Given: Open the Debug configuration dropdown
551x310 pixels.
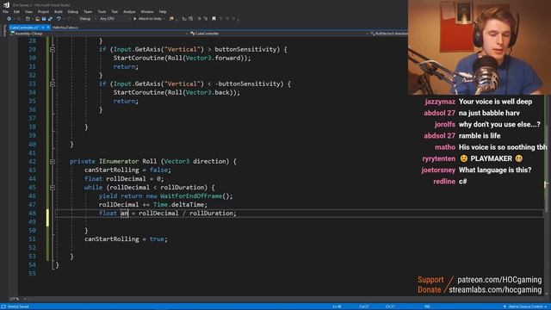Looking at the screenshot, I should (87, 19).
